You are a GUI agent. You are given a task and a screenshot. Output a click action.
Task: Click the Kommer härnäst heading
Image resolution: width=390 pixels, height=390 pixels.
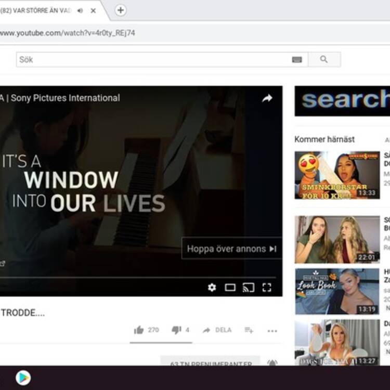[x=324, y=139]
